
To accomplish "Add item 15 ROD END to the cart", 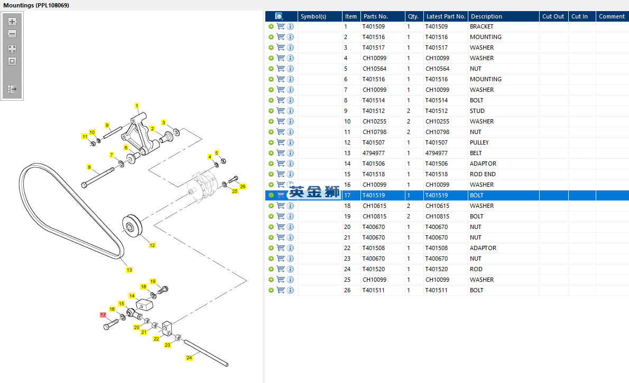I will (x=281, y=174).
